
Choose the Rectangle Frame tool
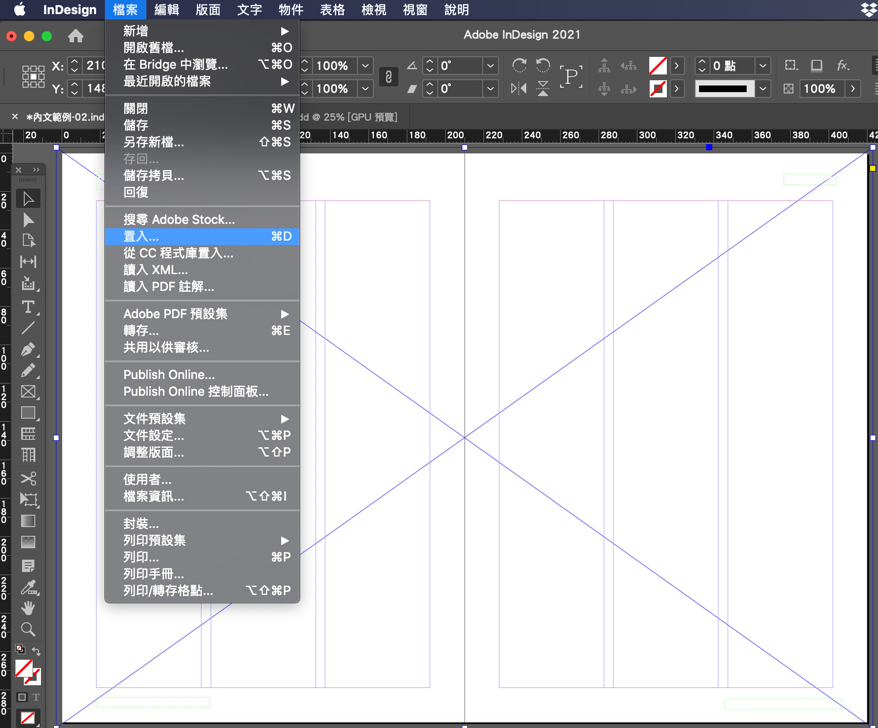coord(28,392)
